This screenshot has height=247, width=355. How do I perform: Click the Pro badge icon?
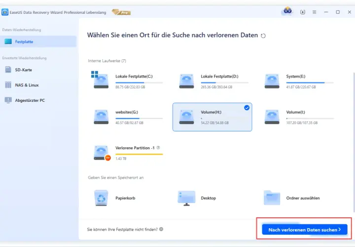pos(121,12)
